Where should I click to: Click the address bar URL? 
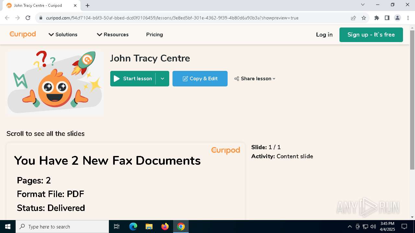pyautogui.click(x=172, y=18)
